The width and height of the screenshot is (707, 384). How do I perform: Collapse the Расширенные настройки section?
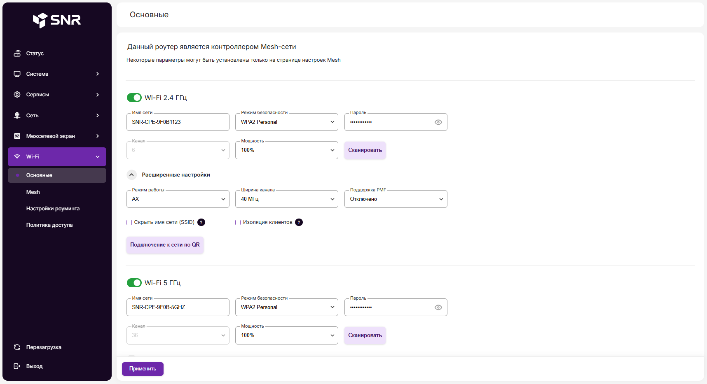coord(131,175)
